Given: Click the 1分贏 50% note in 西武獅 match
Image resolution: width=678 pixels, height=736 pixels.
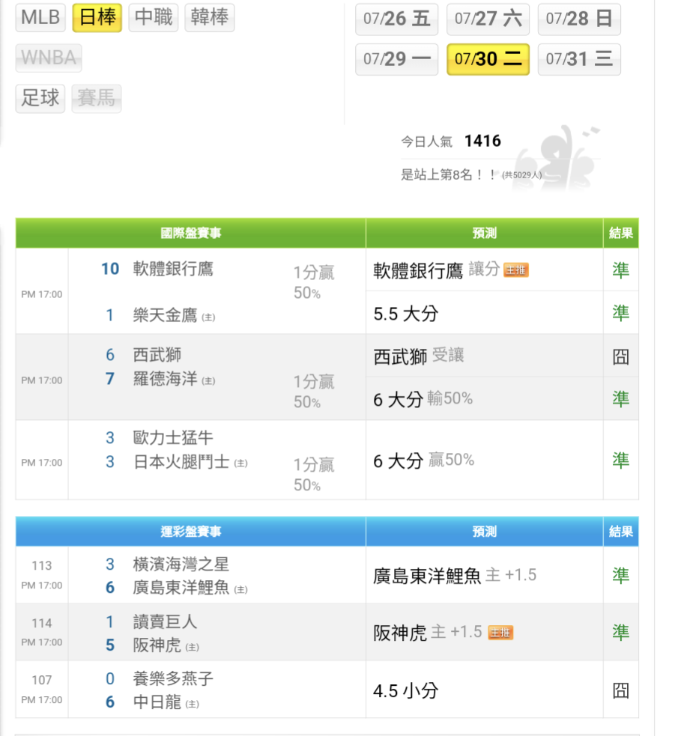Looking at the screenshot, I should pos(314,392).
